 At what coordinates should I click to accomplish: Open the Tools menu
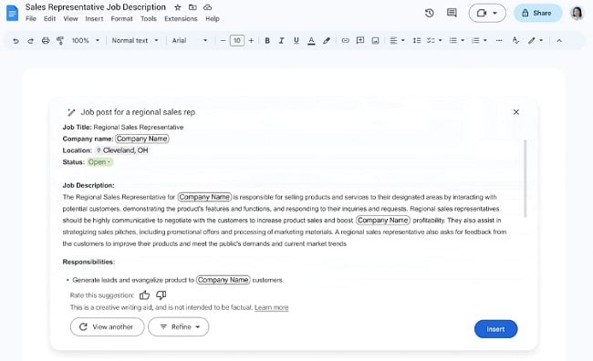tap(149, 18)
